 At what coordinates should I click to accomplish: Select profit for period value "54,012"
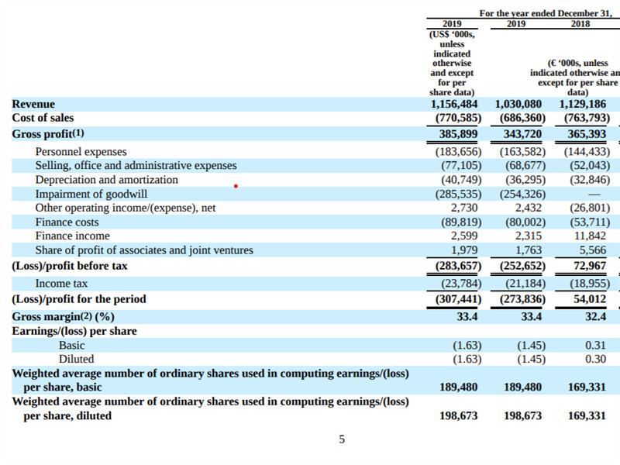pos(590,299)
